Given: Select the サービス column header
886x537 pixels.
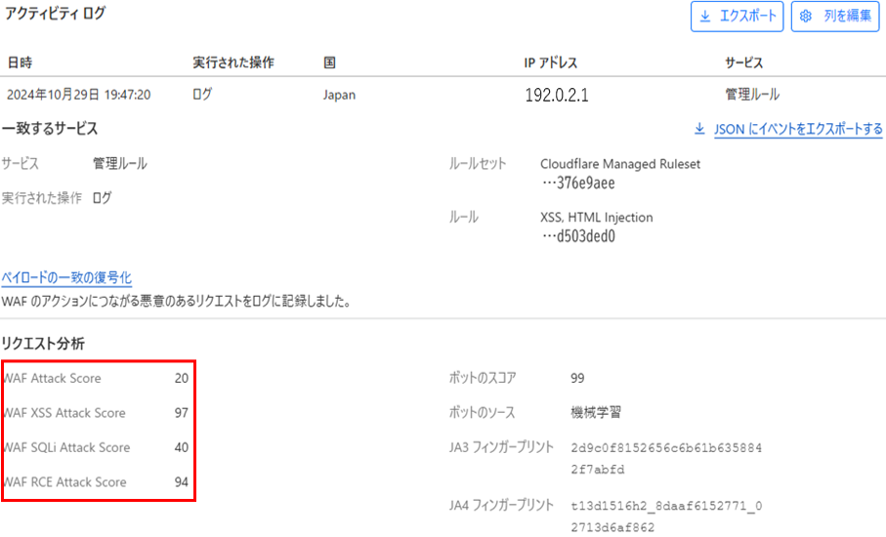Looking at the screenshot, I should pyautogui.click(x=744, y=62).
